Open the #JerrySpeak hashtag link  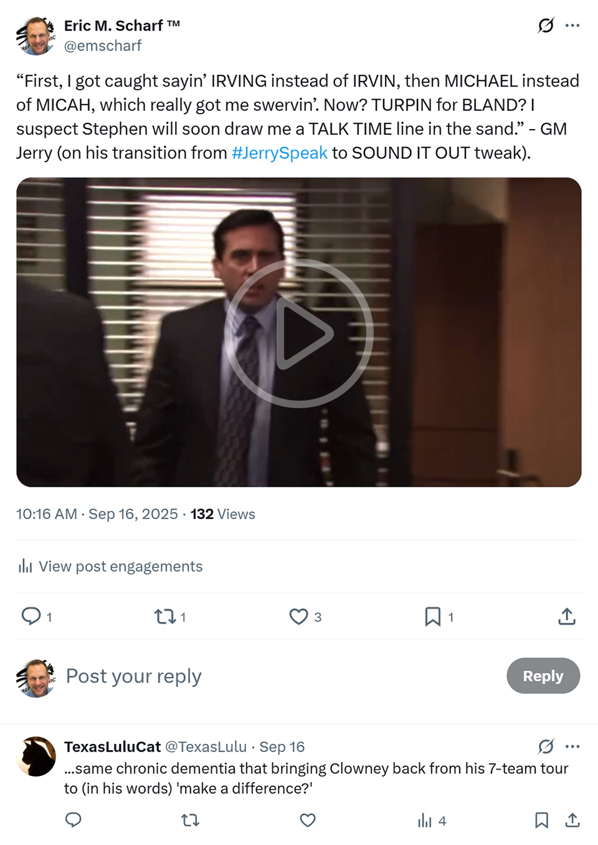(279, 153)
